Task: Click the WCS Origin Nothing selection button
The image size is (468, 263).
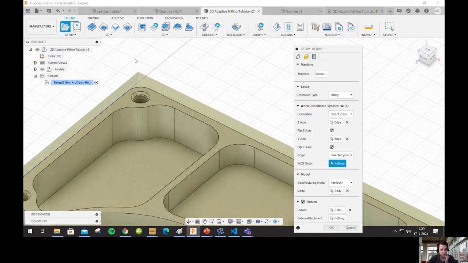Action: (x=337, y=164)
